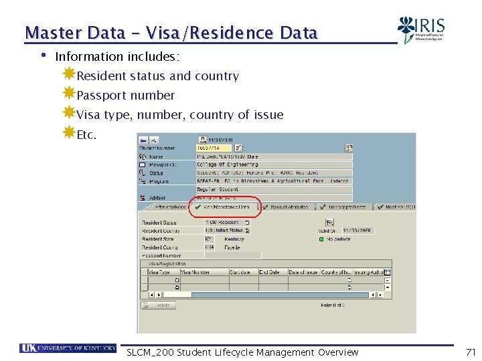Click the Resident State KY field
The image size is (482, 361).
pos(210,239)
